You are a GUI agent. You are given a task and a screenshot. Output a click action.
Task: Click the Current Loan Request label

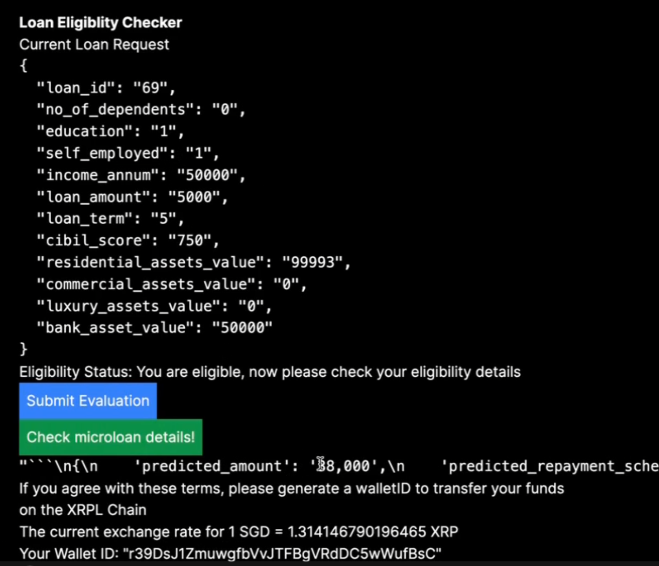[x=94, y=45]
